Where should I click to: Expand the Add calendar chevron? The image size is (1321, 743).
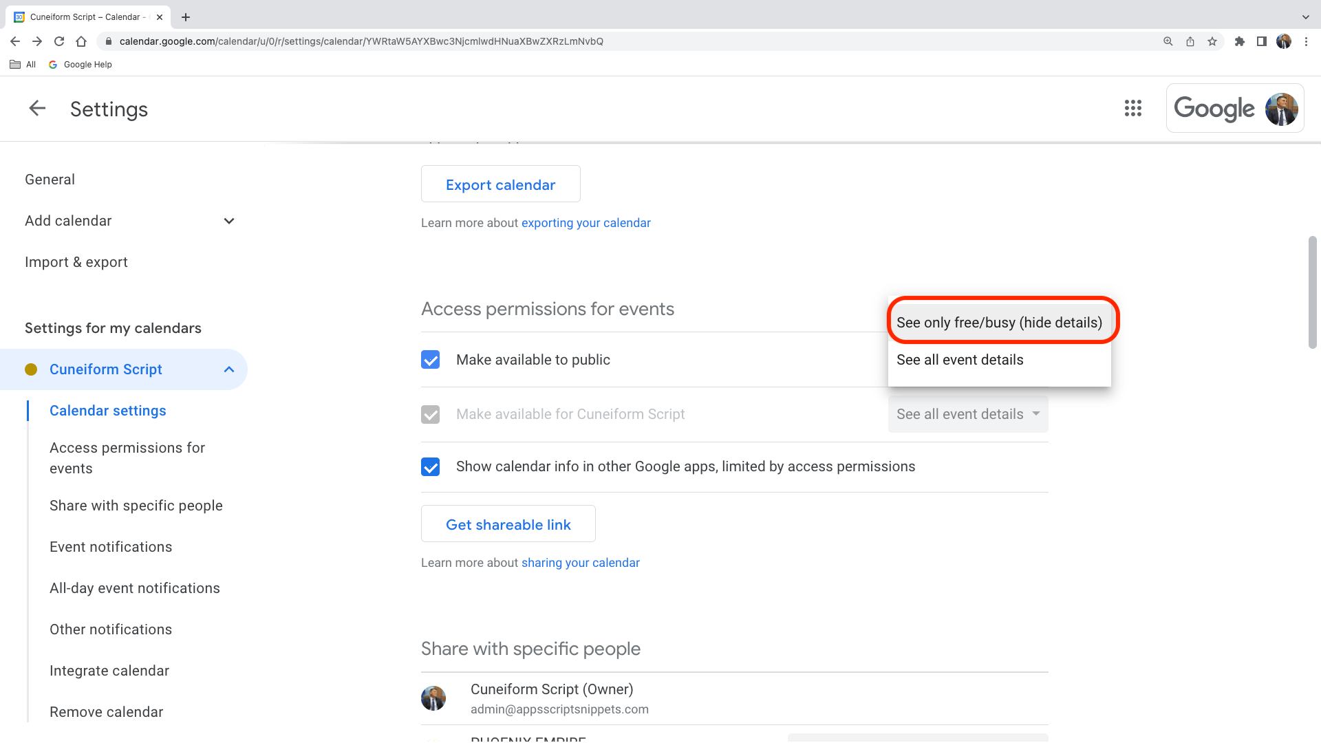tap(229, 221)
